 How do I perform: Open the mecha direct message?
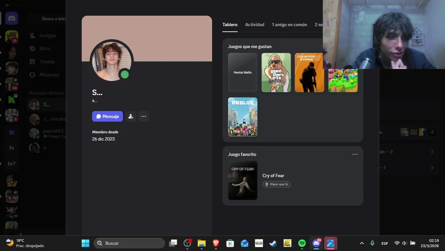46,119
